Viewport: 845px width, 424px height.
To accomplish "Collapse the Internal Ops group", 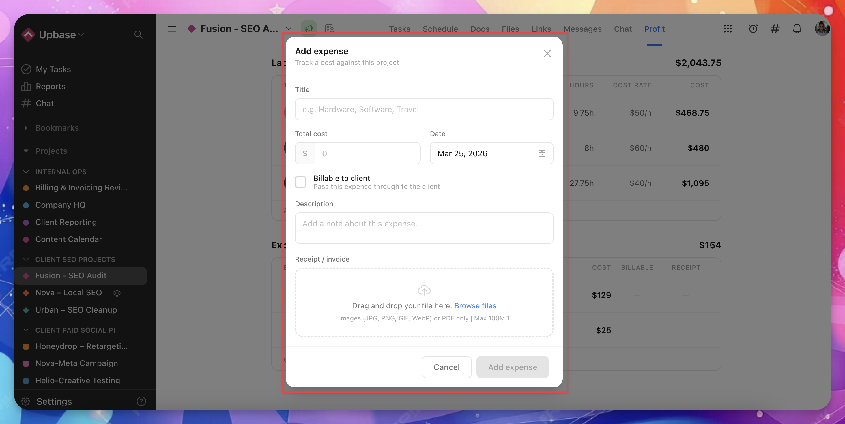I will [26, 172].
